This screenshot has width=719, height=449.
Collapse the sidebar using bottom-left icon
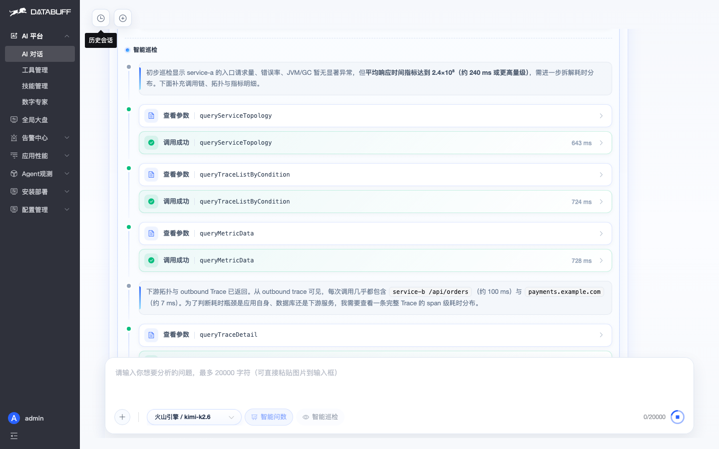[14, 436]
